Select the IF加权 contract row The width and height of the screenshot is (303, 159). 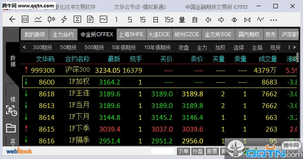[x=160, y=82]
